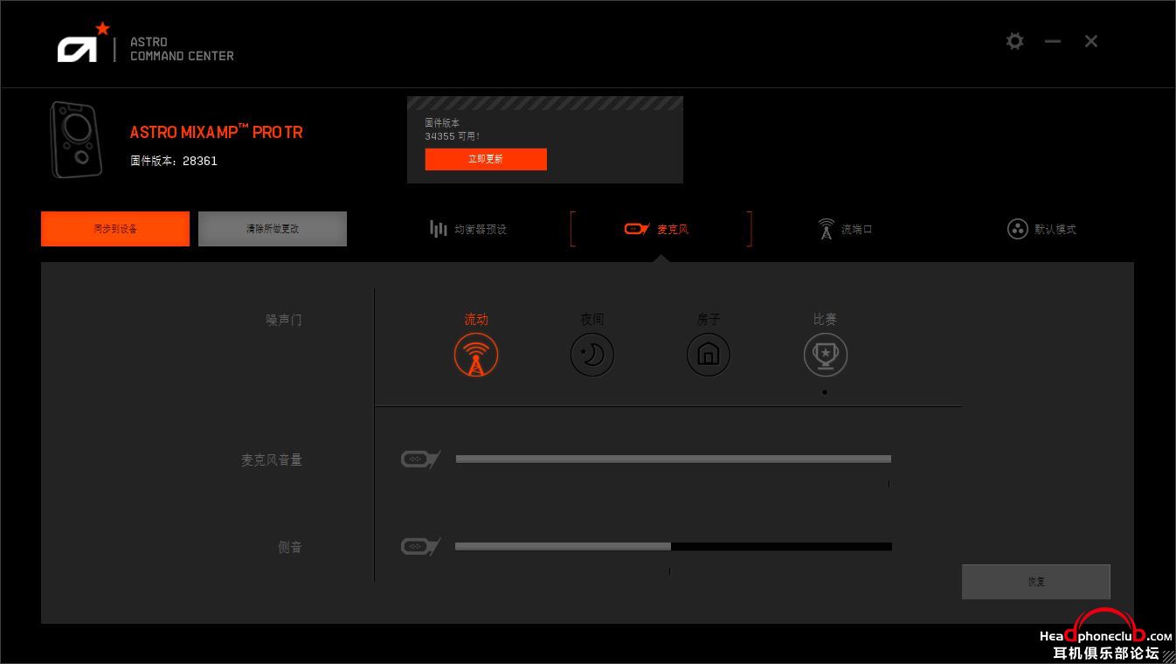Minimize the Astro Command Center window
1176x664 pixels.
[1053, 41]
